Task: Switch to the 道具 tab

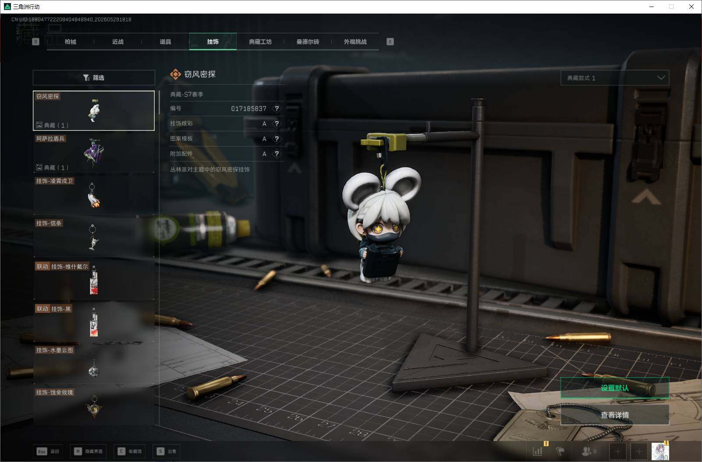Action: tap(165, 42)
